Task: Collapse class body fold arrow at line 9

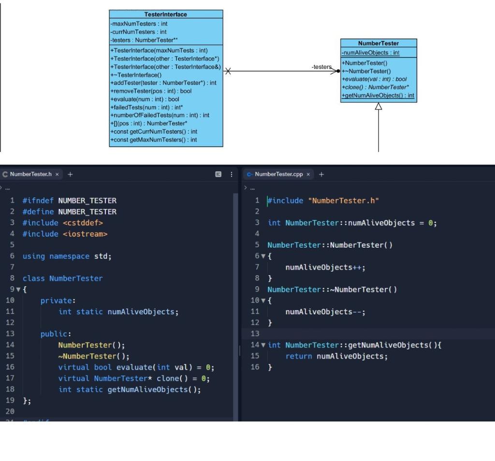Action: click(18, 290)
